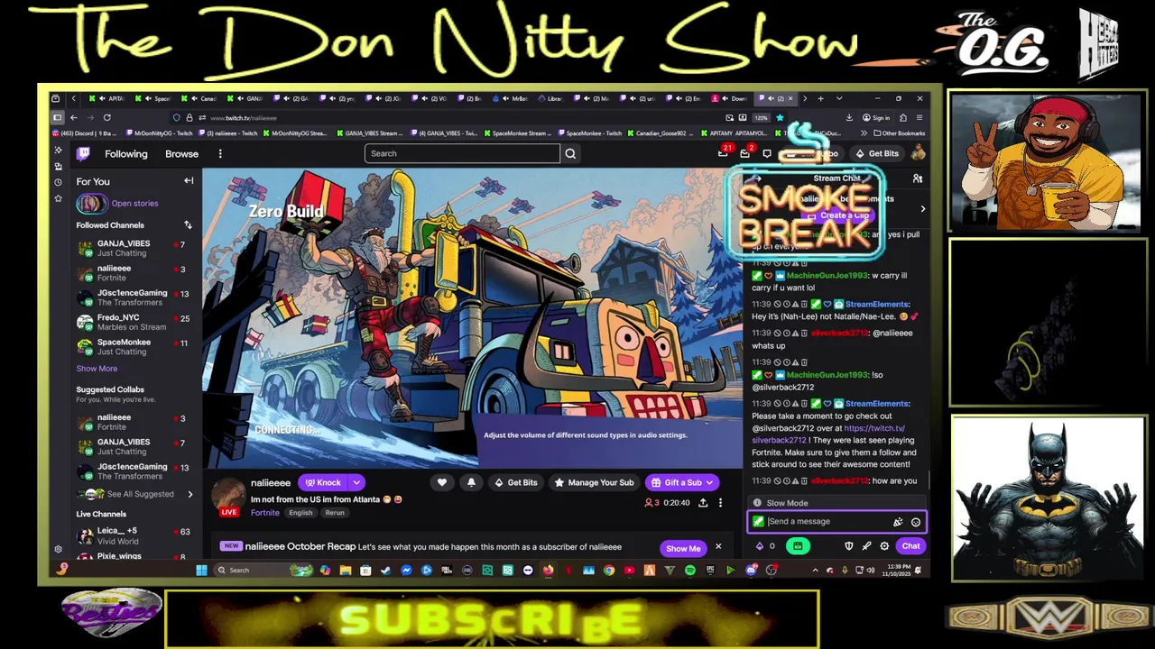Expand the Knock button dropdown arrow
The width and height of the screenshot is (1155, 649).
[x=356, y=483]
